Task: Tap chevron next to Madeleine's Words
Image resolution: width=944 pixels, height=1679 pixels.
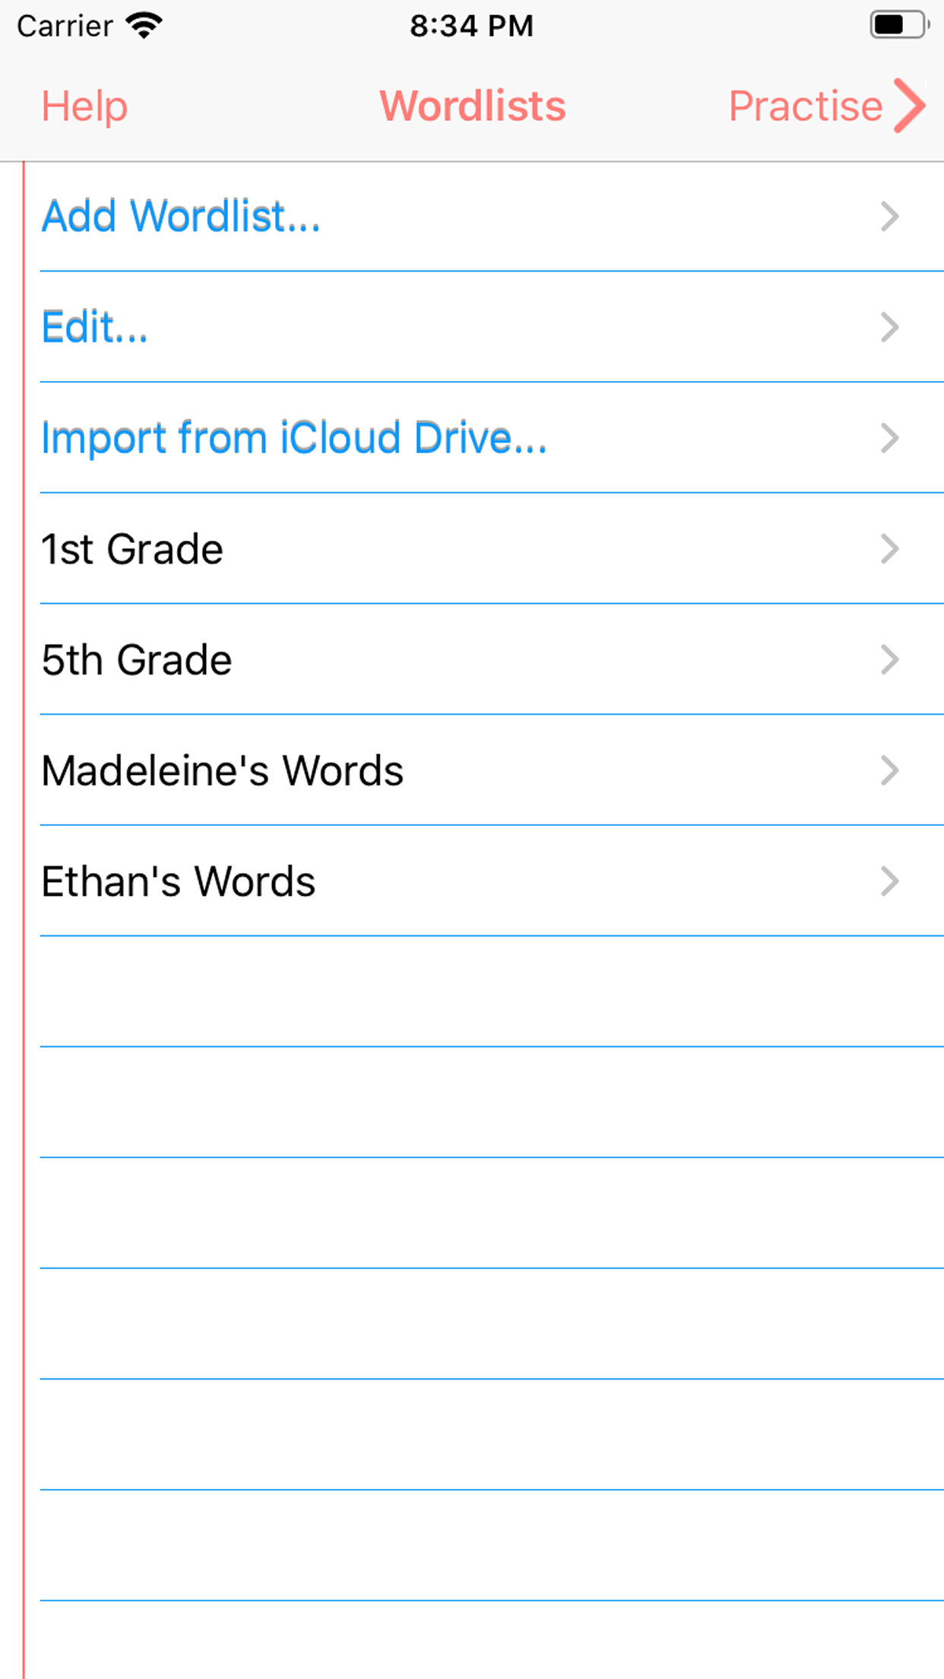Action: click(x=890, y=770)
